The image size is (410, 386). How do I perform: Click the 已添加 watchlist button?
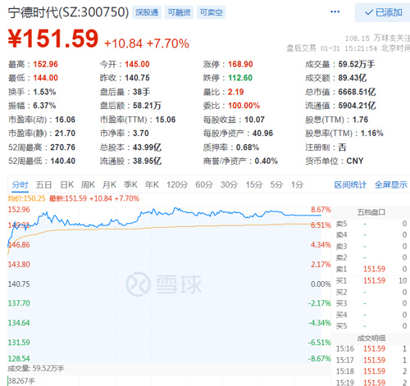click(383, 12)
